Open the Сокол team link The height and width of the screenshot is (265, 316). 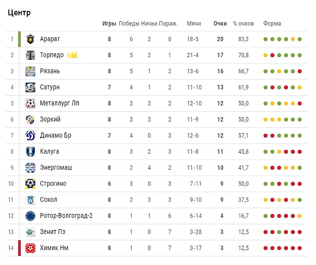coord(48,200)
